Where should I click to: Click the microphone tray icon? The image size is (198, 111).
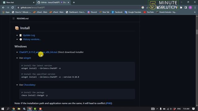(x=161, y=109)
